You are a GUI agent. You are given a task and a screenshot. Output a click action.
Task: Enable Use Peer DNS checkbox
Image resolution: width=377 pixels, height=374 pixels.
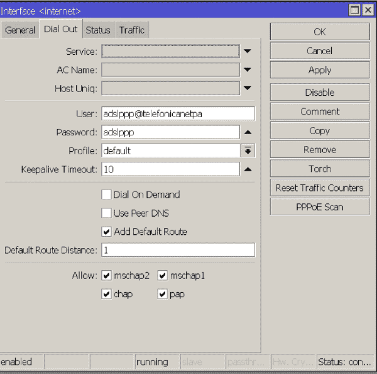pos(106,213)
